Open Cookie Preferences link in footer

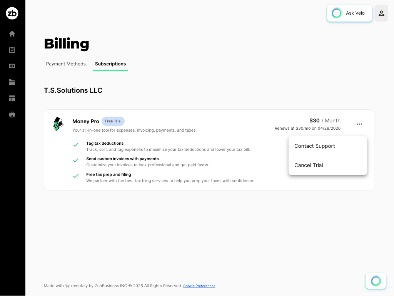pos(199,286)
